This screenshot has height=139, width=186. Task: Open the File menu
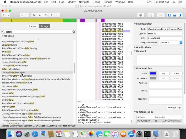(x=46, y=2)
